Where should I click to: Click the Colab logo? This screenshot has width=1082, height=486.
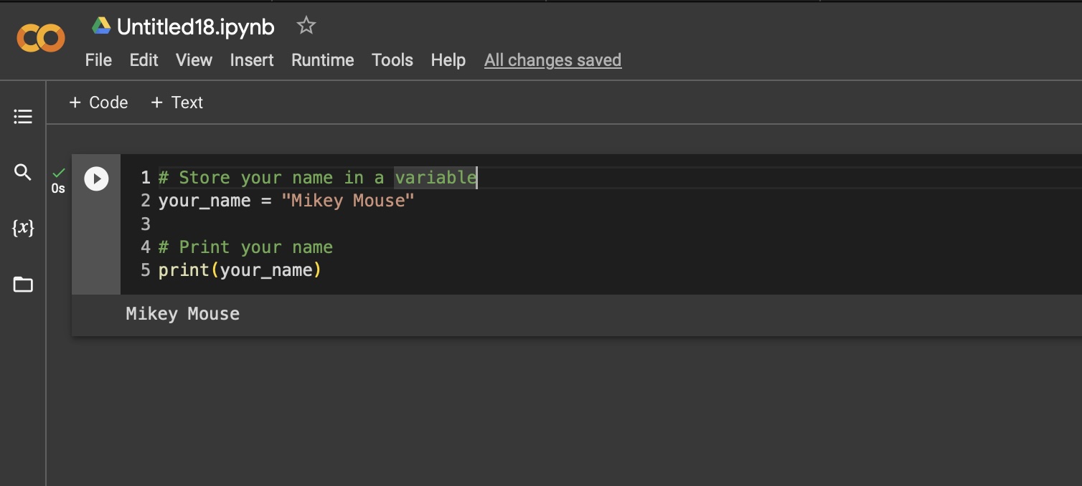click(x=41, y=38)
